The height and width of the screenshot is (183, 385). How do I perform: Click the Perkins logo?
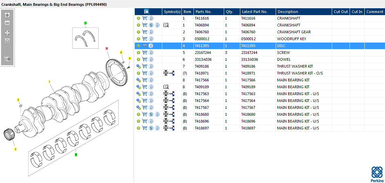coord(377,174)
